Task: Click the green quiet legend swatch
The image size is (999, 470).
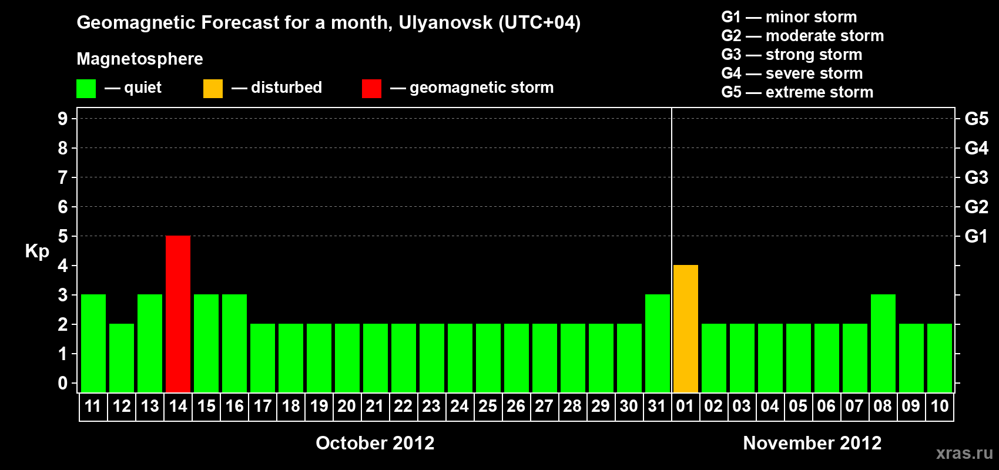Action: (86, 89)
